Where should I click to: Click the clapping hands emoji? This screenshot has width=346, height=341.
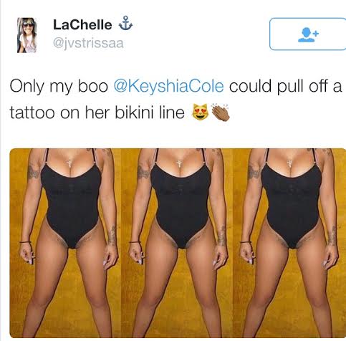pyautogui.click(x=221, y=112)
